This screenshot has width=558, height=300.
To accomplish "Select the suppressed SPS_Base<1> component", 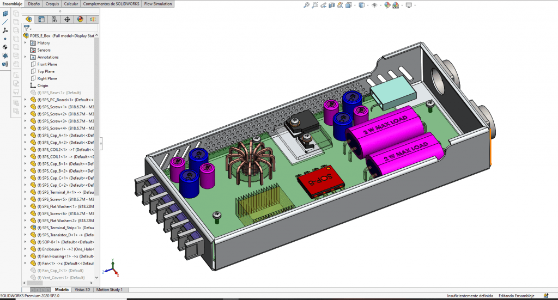I will [x=56, y=93].
